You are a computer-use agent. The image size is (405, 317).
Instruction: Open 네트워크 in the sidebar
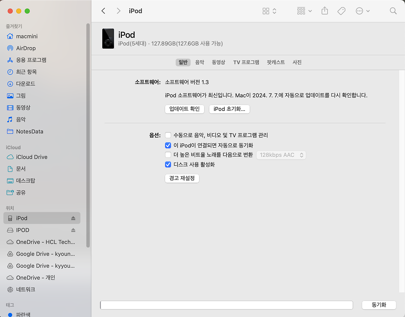[42, 289]
